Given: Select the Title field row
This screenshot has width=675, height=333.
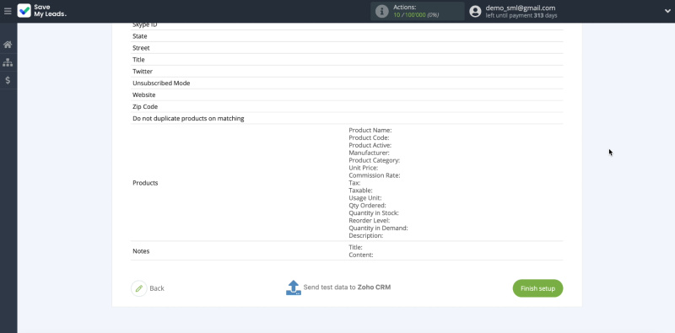Looking at the screenshot, I should click(347, 59).
